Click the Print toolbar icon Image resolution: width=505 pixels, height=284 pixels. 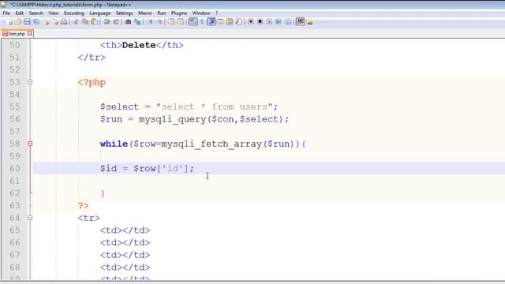64,22
